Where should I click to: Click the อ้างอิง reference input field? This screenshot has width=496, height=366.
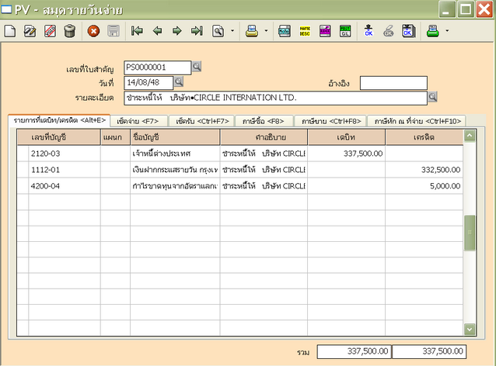tap(393, 82)
